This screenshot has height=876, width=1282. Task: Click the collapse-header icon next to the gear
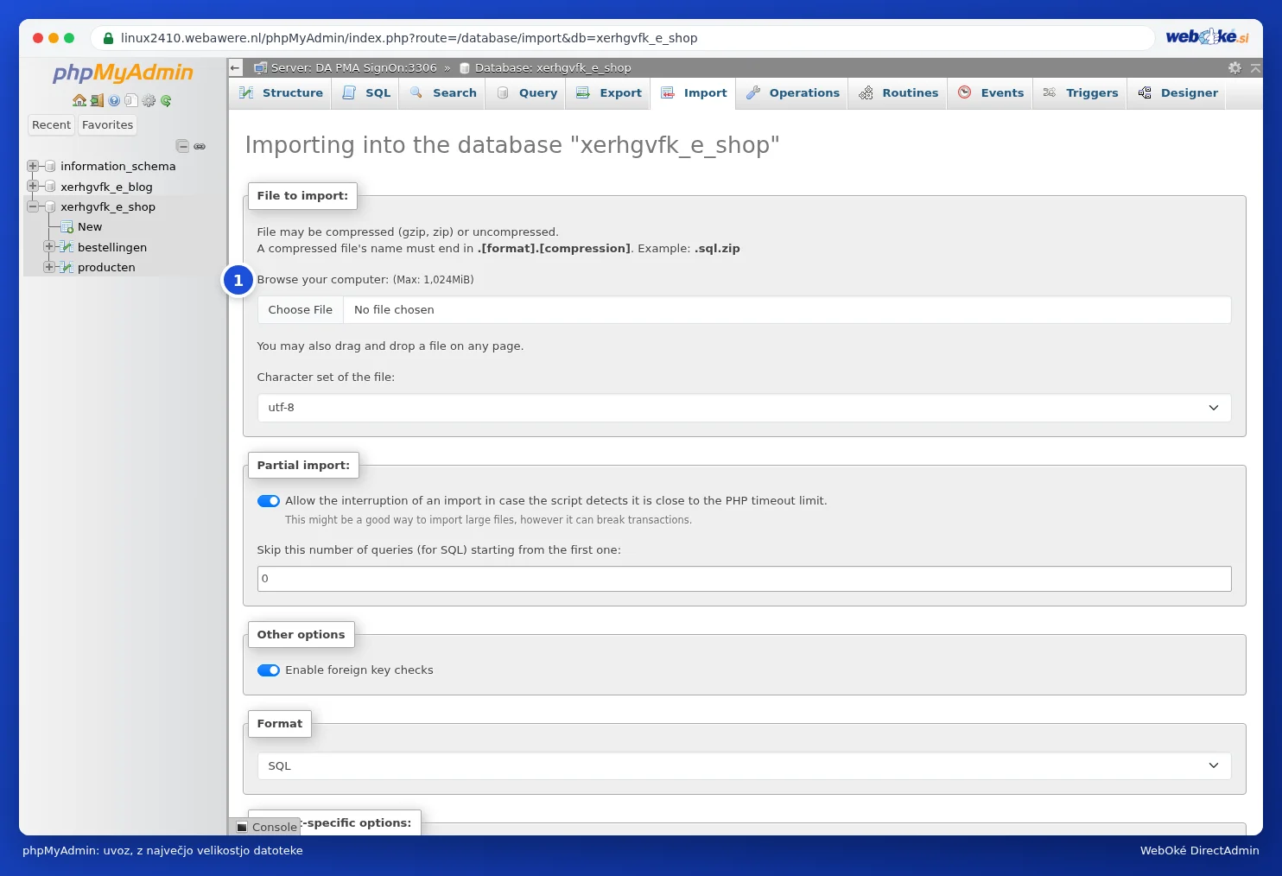pos(1255,67)
